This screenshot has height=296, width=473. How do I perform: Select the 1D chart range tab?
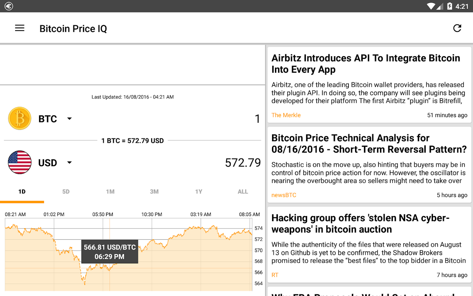(22, 192)
